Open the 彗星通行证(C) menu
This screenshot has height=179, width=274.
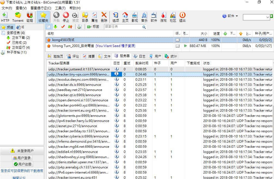click(41, 8)
